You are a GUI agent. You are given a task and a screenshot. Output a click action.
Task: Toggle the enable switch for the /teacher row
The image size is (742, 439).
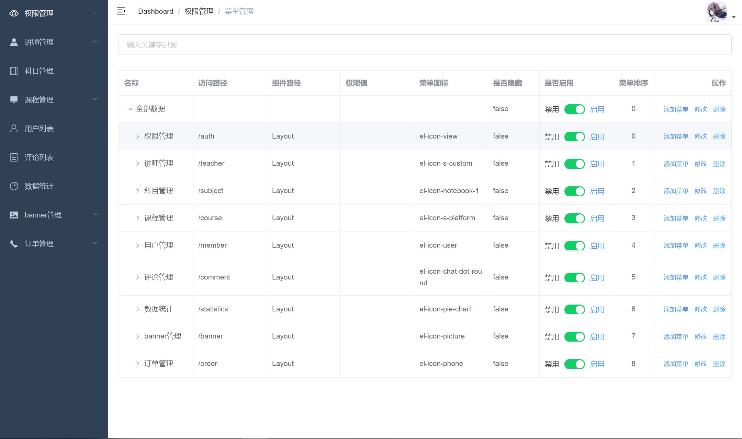(x=574, y=164)
